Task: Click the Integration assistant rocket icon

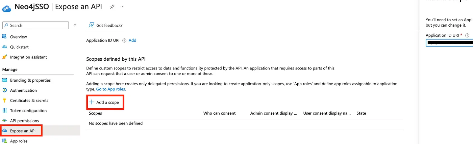Action: tap(4, 57)
